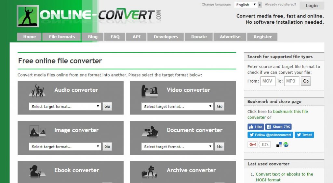Click the Ebook converter reader icon
This screenshot has width=333, height=183.
click(35, 171)
